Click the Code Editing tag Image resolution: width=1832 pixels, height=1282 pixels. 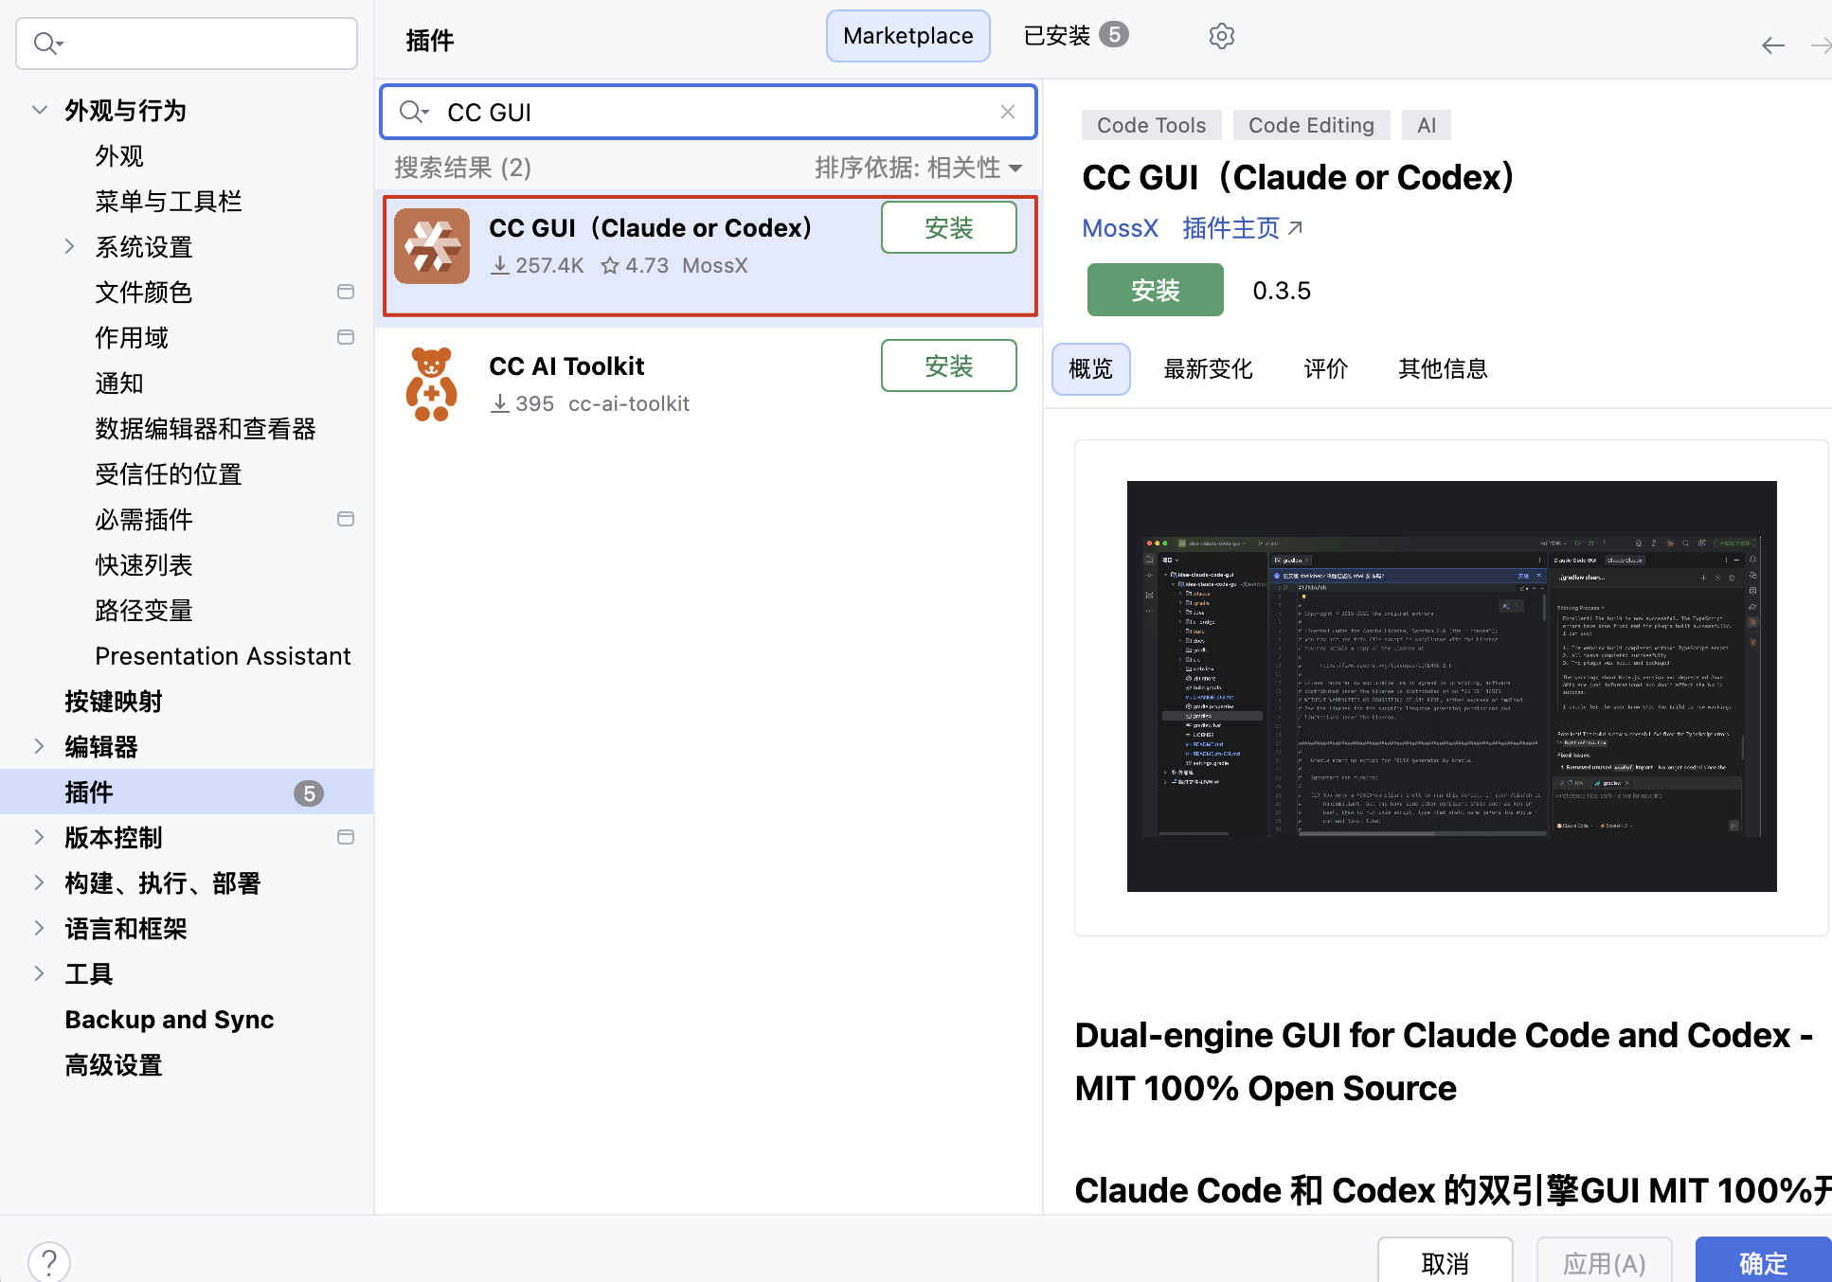1311,125
